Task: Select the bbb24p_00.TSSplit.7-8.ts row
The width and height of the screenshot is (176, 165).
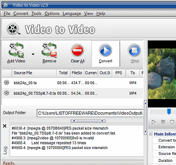Action: [x=72, y=93]
